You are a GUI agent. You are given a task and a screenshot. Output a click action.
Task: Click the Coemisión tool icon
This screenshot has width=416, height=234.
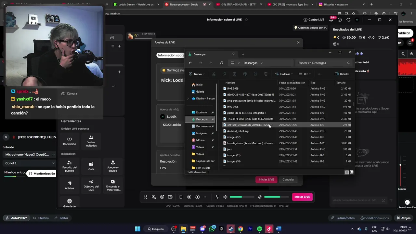70,141
